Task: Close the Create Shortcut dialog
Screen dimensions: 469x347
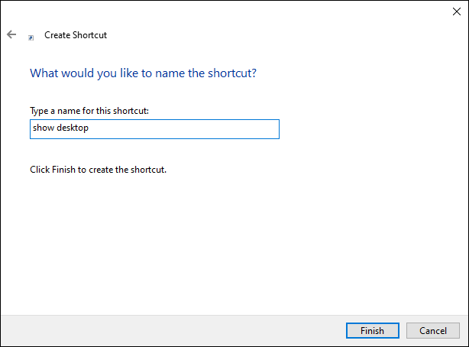Action: tap(456, 11)
